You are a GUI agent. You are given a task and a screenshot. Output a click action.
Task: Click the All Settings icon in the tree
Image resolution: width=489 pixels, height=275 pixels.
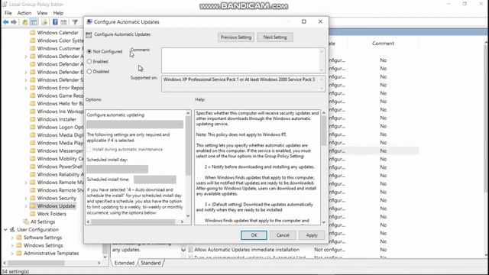point(26,222)
